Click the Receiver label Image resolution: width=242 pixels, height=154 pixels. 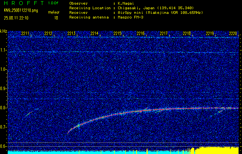tap(78, 13)
